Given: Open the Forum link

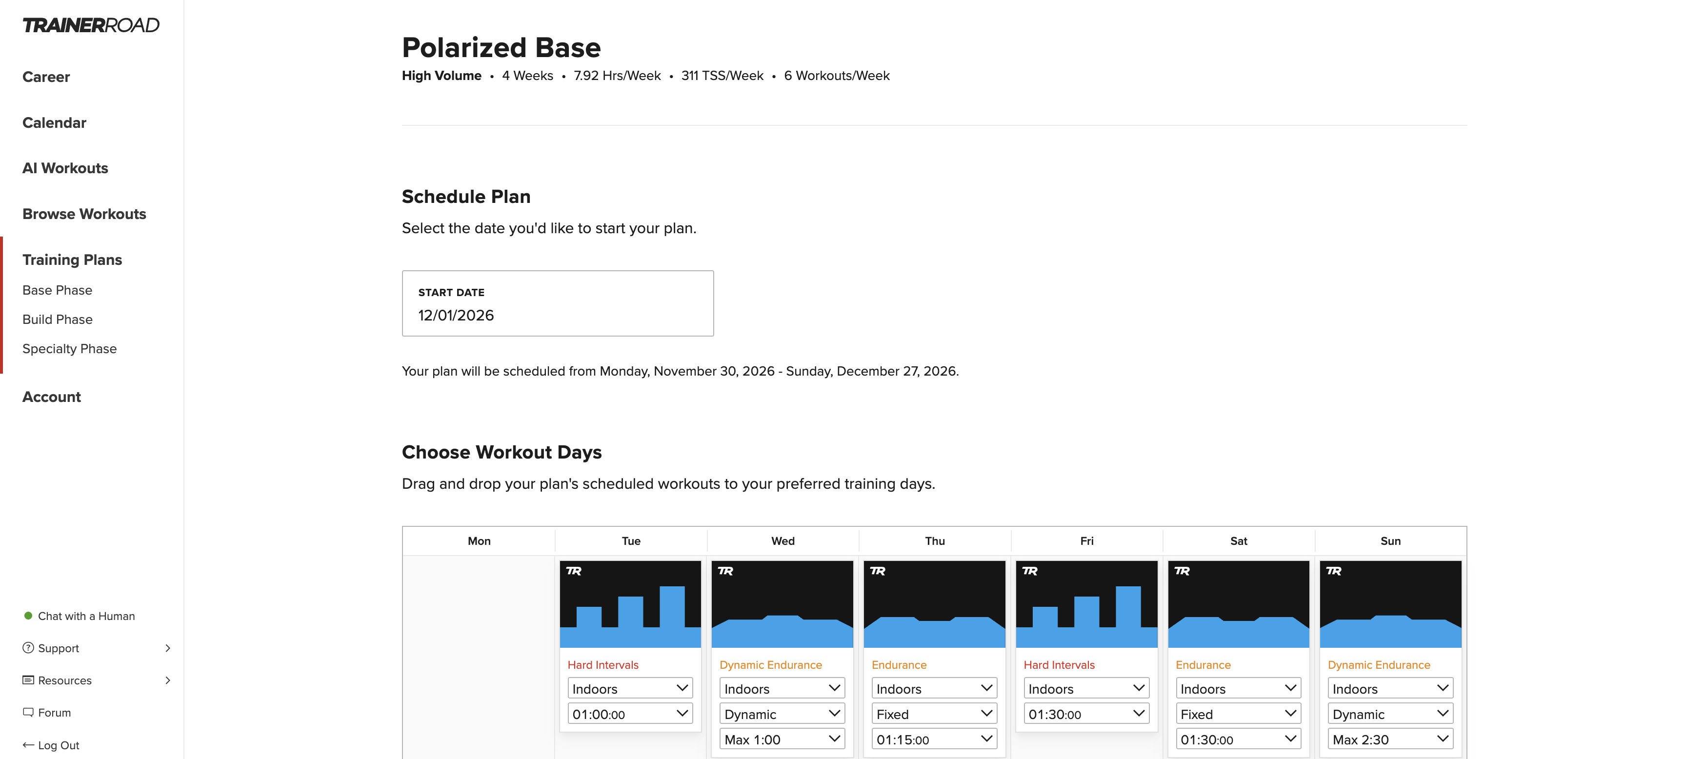Looking at the screenshot, I should [54, 713].
